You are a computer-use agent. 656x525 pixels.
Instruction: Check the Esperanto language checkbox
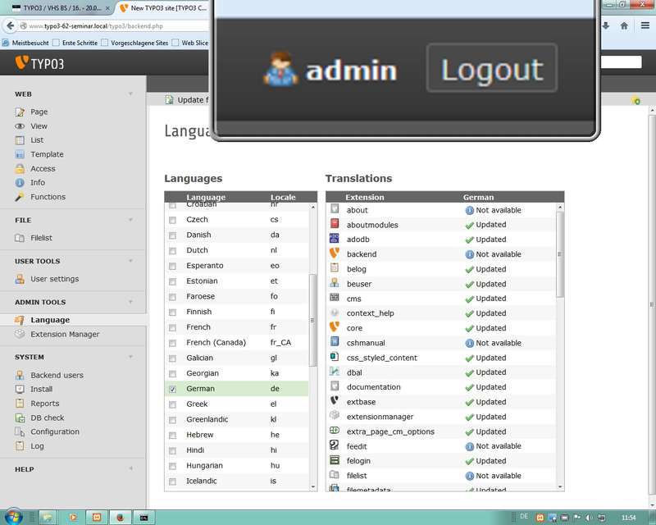[x=172, y=267]
